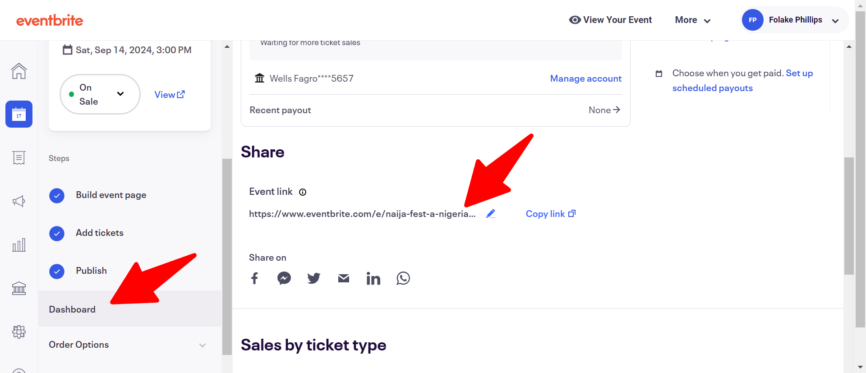
Task: Share the event on Facebook
Action: pyautogui.click(x=254, y=278)
